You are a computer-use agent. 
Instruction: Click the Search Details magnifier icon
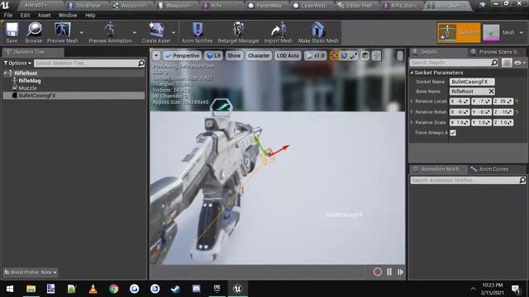tap(494, 63)
